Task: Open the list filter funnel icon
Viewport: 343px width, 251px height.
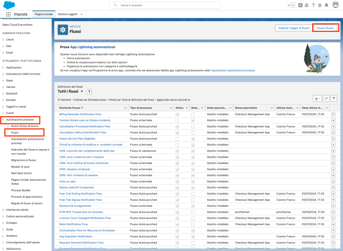Action: coord(334,98)
